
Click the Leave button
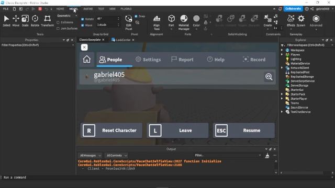coord(177,131)
